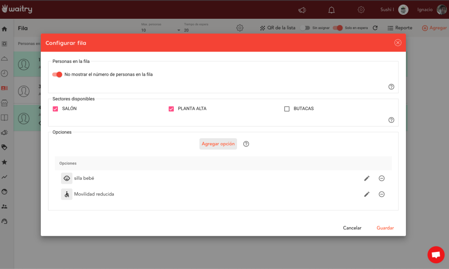Close the Configurar fila dialog
Screen dimensions: 449x269
(397, 43)
